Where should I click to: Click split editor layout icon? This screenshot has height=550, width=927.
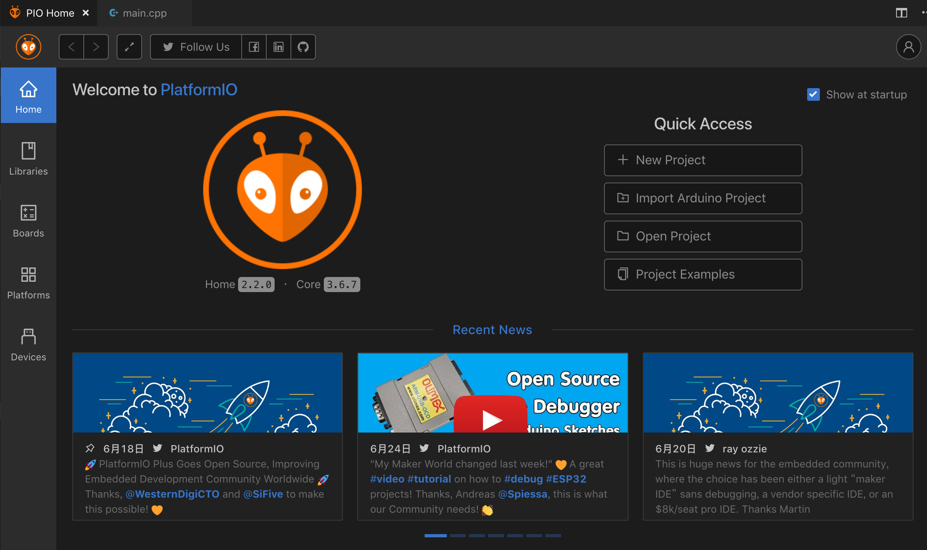(x=901, y=13)
